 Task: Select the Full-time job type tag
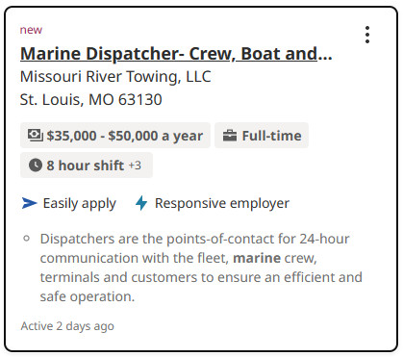[262, 136]
